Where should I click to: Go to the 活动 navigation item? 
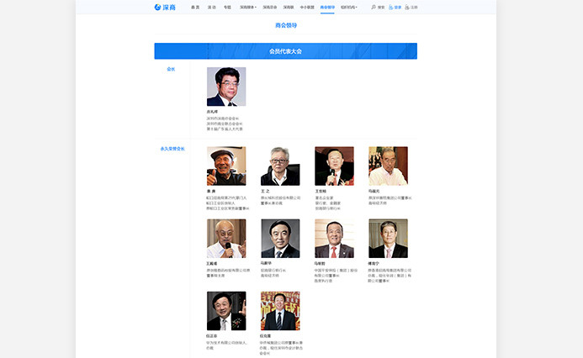tap(212, 7)
